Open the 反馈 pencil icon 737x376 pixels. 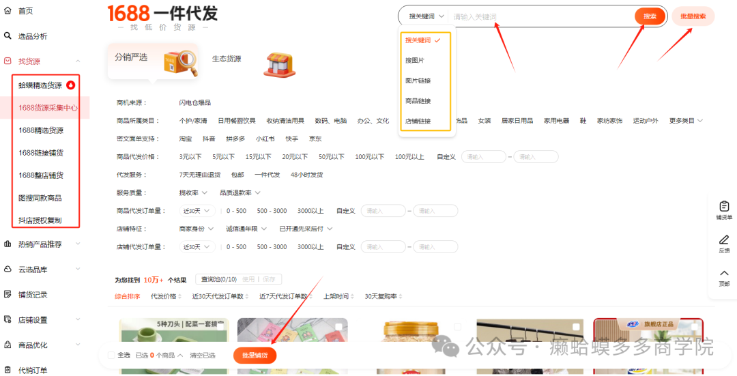[724, 240]
